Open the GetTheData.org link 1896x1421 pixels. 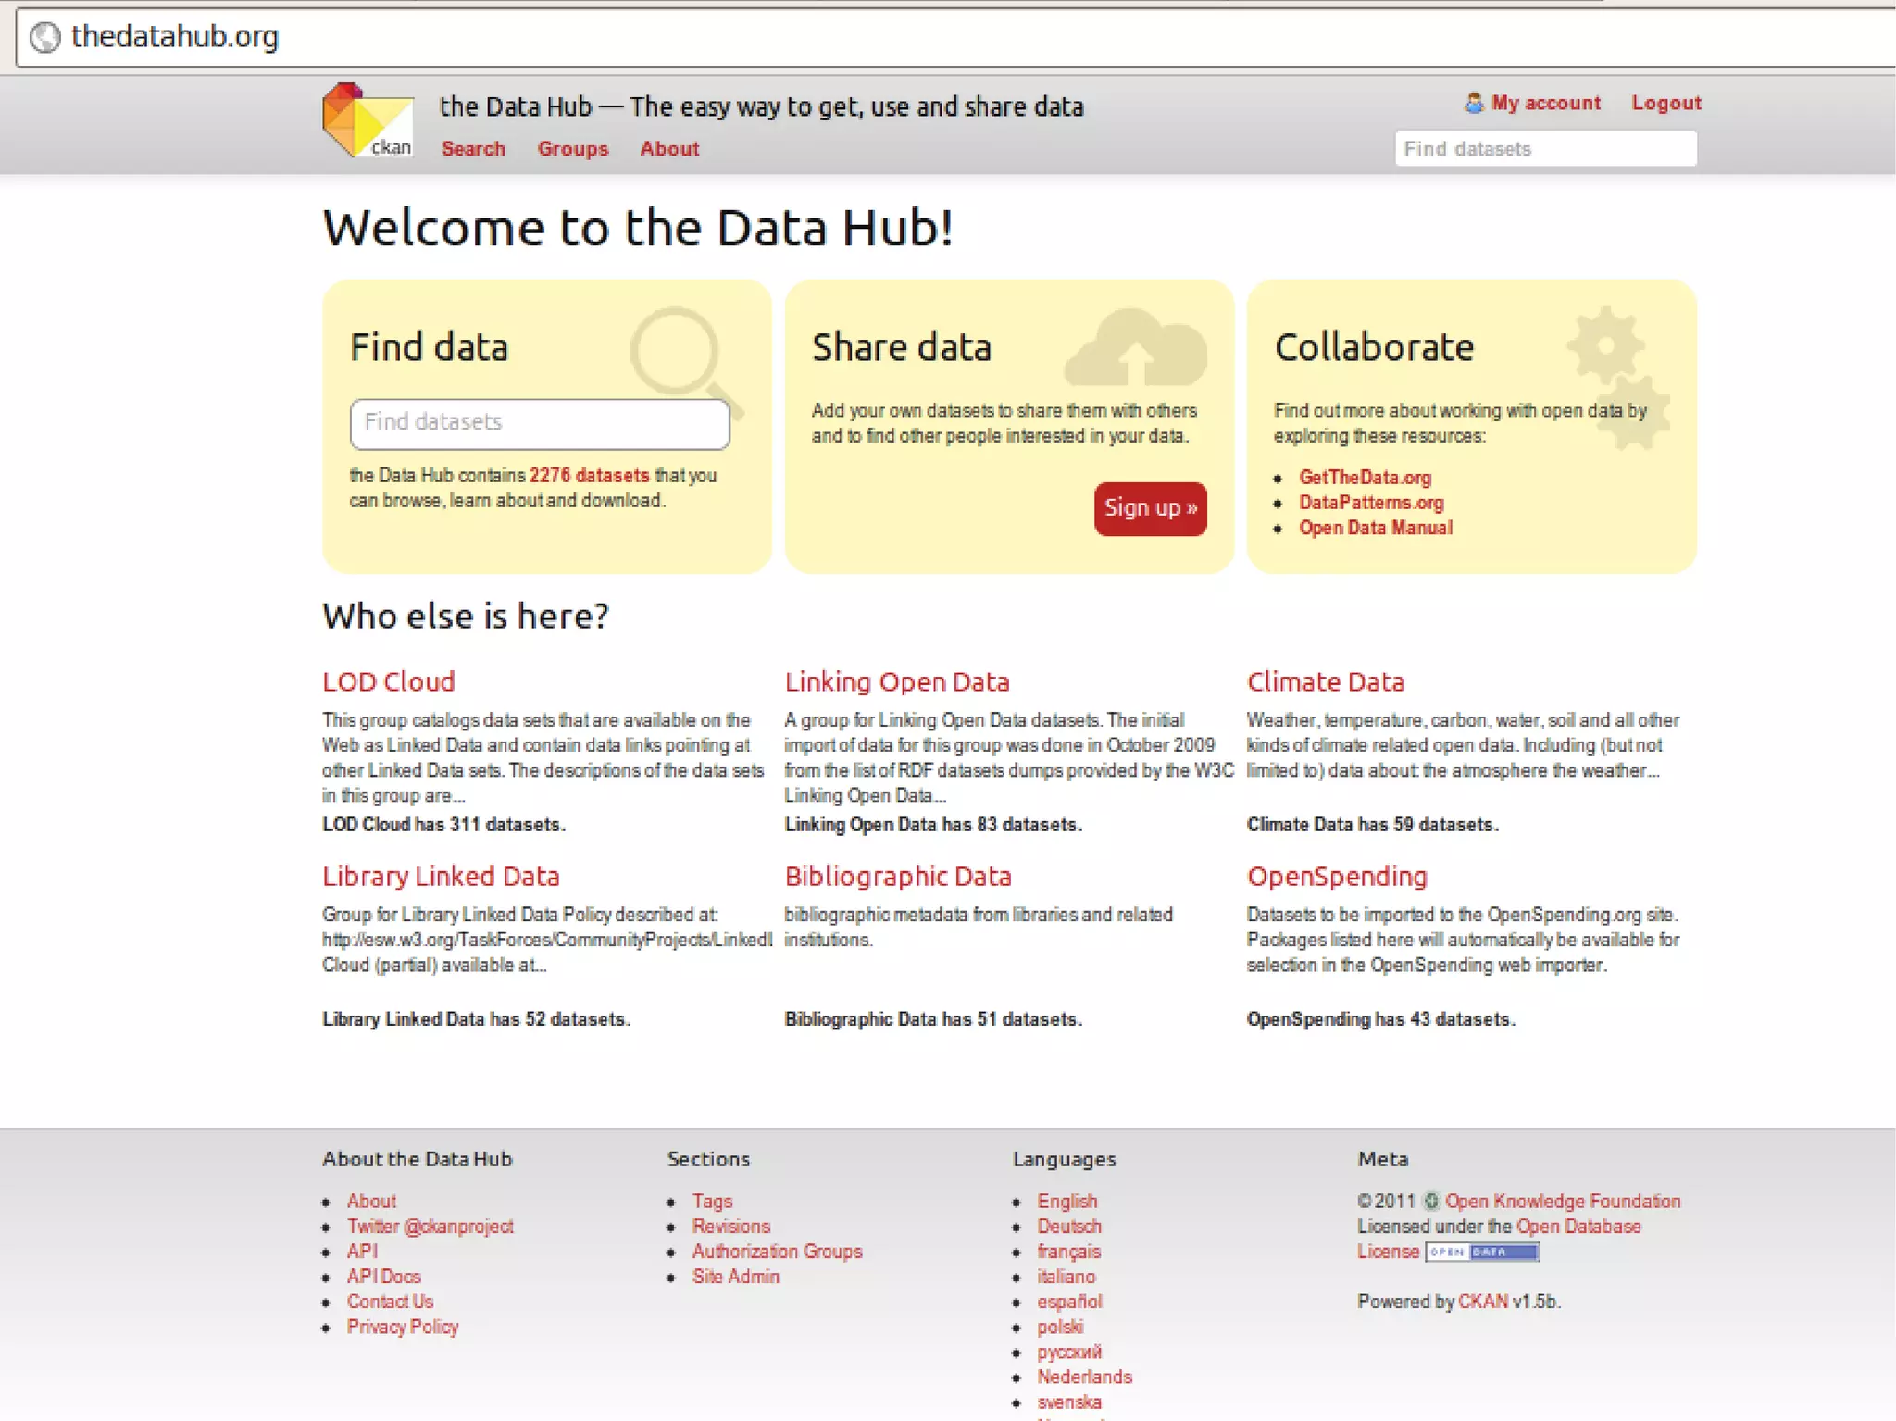pyautogui.click(x=1365, y=478)
